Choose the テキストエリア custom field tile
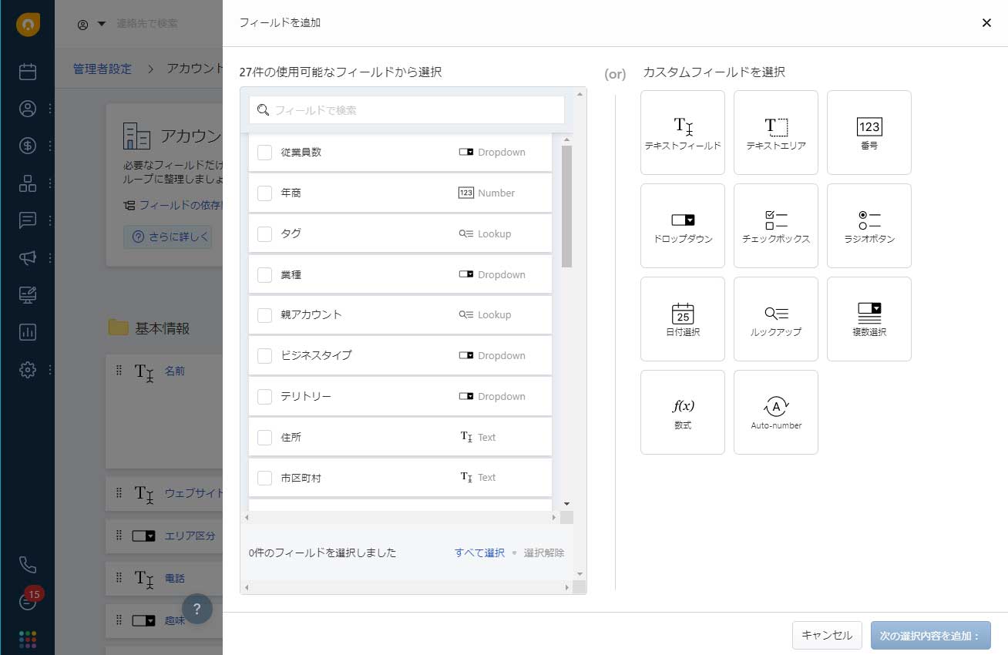 [776, 133]
